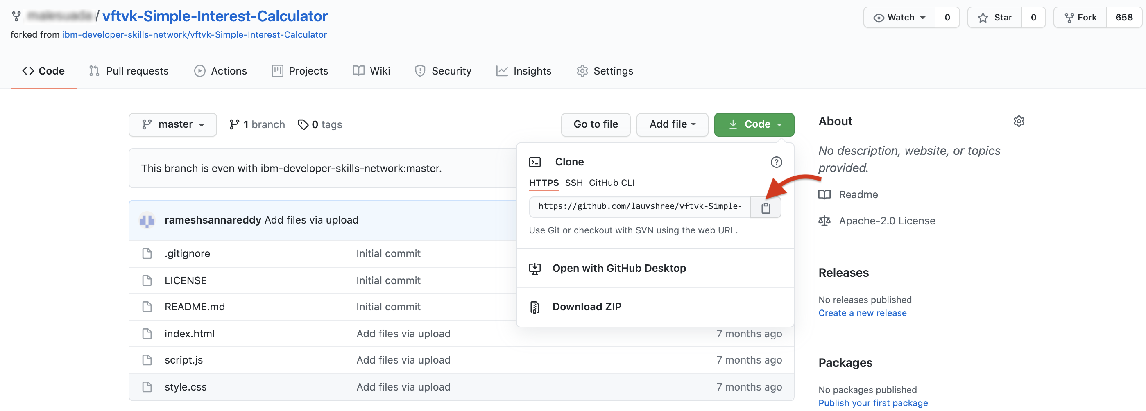Click the tag icon beside 0 tags
This screenshot has width=1146, height=411.
[303, 124]
